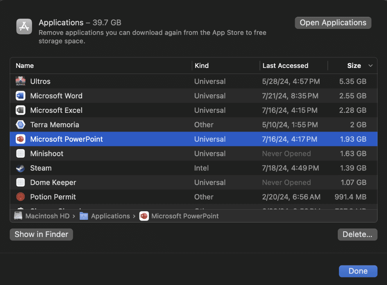Click the Show in Finder button
Screen dimensions: 387x285
click(x=41, y=234)
